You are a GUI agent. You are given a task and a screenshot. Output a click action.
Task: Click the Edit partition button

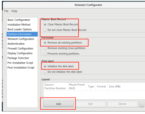tap(90, 104)
